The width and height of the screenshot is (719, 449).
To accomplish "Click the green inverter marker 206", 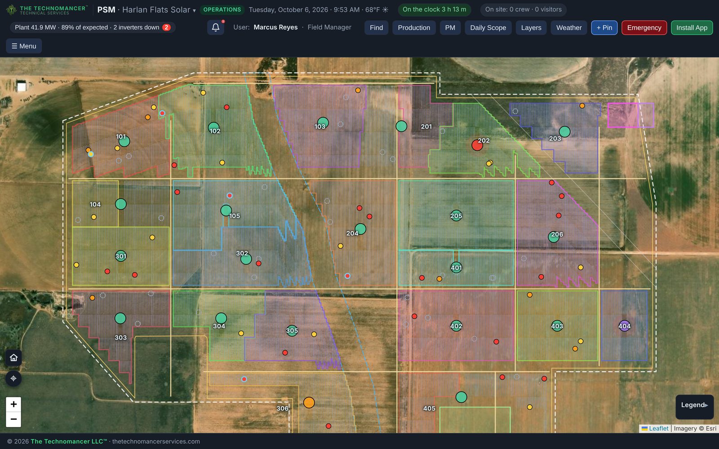I will pyautogui.click(x=554, y=237).
